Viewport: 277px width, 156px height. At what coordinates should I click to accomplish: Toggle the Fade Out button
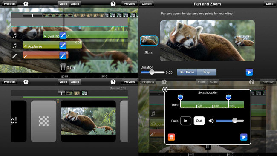(199, 121)
